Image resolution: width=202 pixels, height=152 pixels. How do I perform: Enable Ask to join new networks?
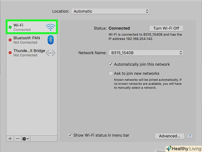(x=111, y=73)
